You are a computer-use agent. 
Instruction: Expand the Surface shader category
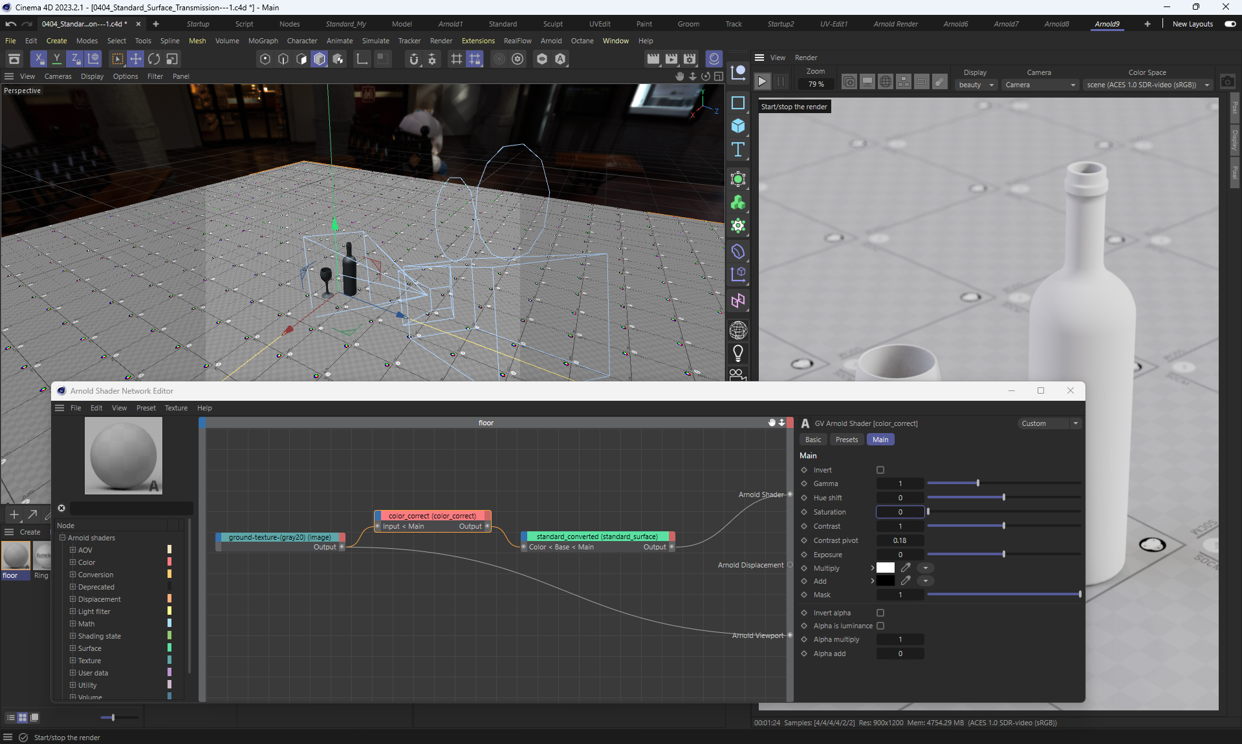coord(73,648)
